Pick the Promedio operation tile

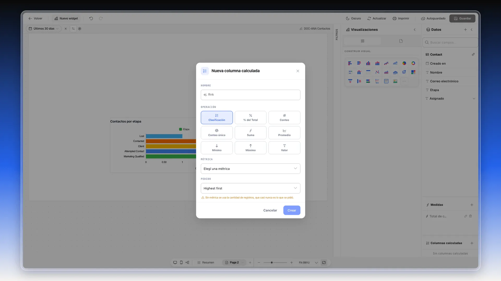click(284, 133)
